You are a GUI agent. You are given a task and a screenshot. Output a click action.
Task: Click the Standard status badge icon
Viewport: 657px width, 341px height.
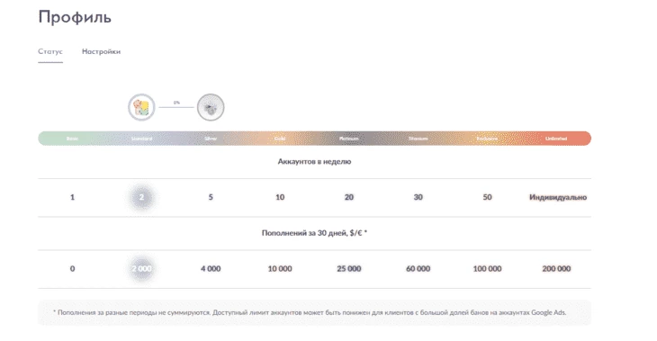pyautogui.click(x=141, y=107)
